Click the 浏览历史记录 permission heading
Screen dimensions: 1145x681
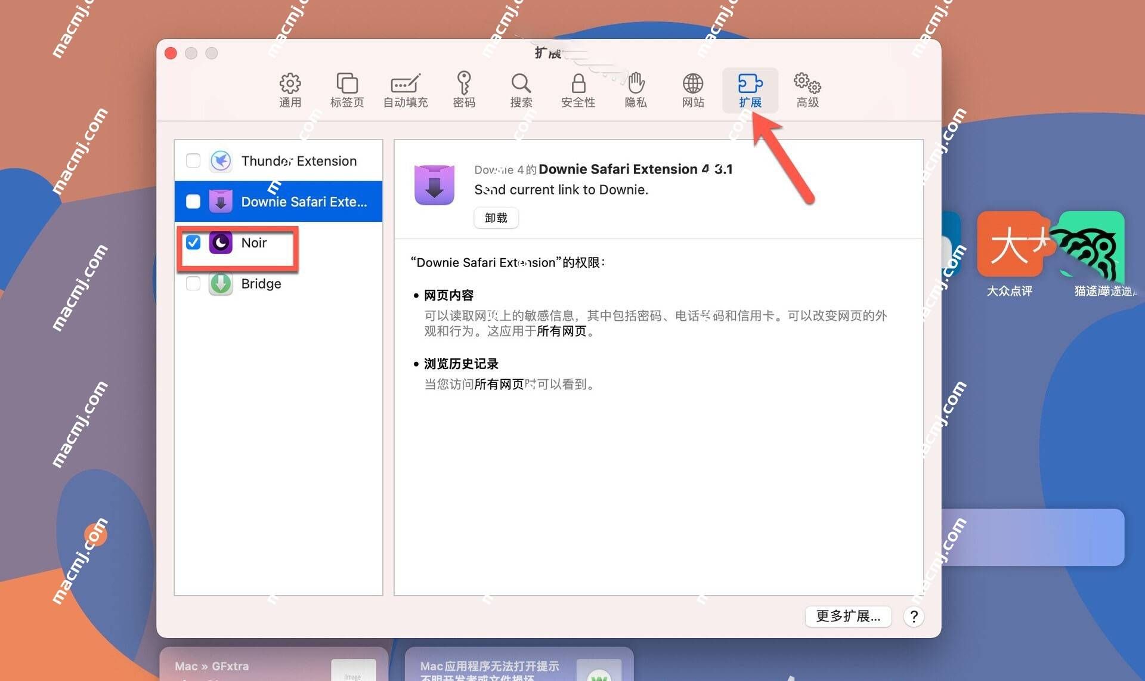[461, 364]
